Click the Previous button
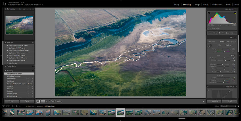Viewport: 241px width, 121px height. pyautogui.click(x=214, y=101)
